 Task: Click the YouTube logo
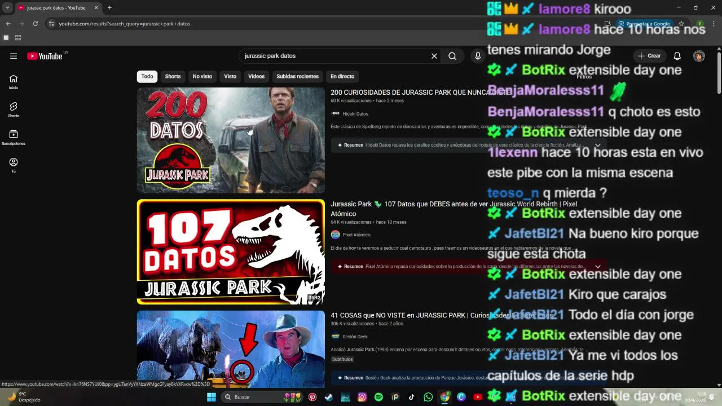(x=45, y=56)
